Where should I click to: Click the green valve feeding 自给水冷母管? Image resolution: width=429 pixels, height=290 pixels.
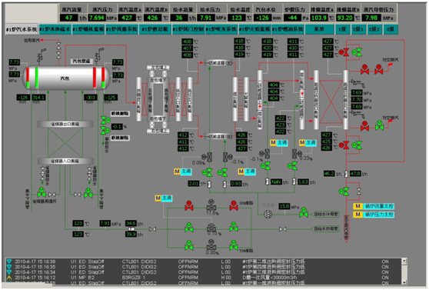pos(304,212)
